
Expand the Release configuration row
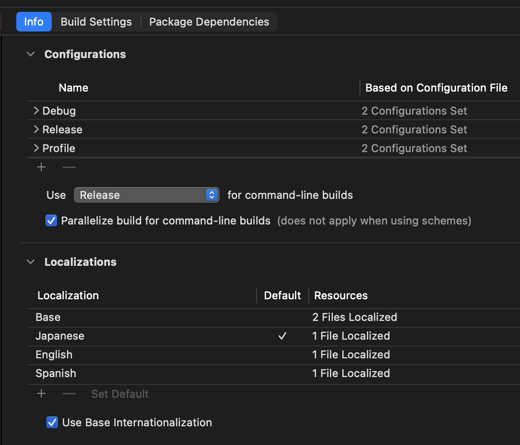click(36, 130)
